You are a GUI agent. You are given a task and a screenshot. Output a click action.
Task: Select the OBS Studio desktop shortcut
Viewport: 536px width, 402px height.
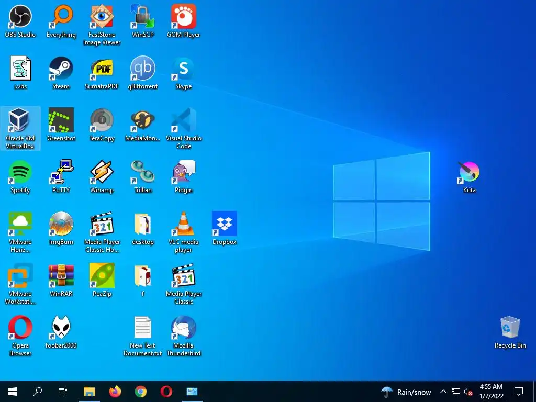tap(20, 21)
